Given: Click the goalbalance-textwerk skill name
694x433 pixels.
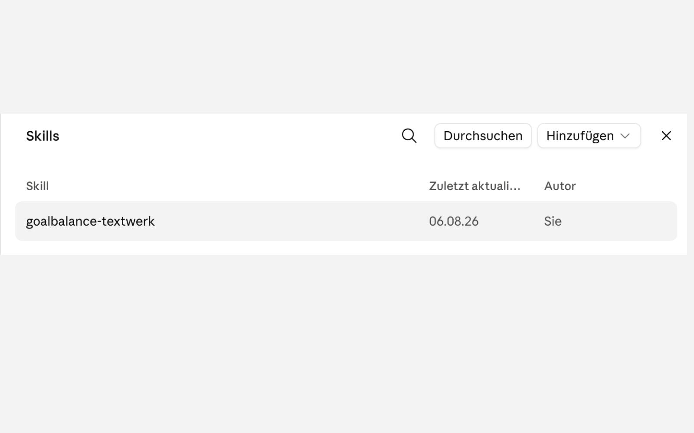Looking at the screenshot, I should (90, 221).
